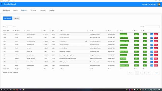This screenshot has height=91, width=162.
Task: Click the Hostel badge in Tabitha Williams' row
Action: [123, 34]
